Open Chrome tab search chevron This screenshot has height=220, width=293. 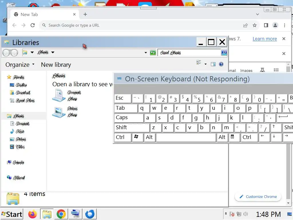tap(258, 14)
